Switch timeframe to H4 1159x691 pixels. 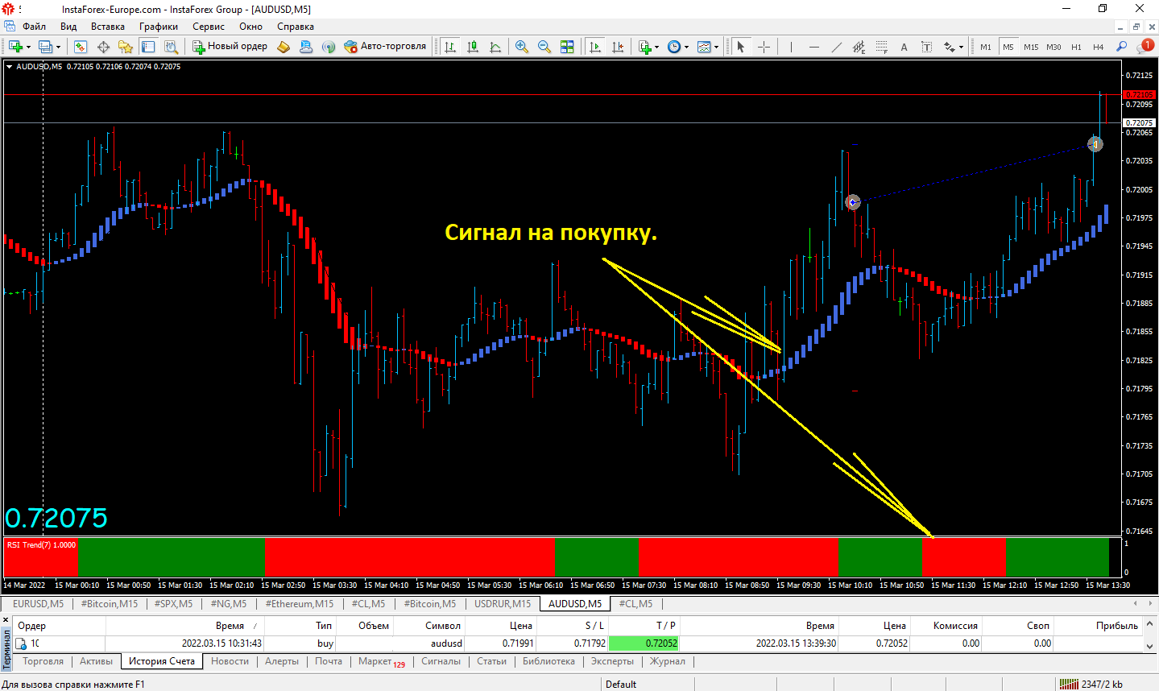point(1098,47)
